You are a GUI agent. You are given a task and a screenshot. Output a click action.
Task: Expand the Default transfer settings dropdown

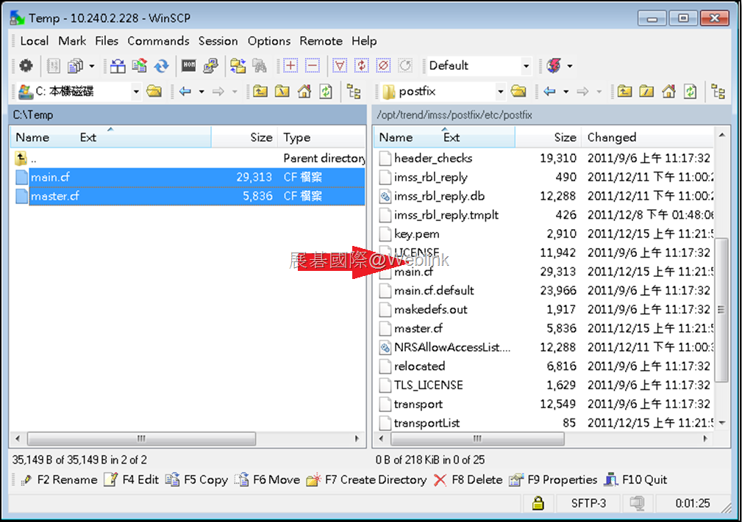pyautogui.click(x=526, y=65)
